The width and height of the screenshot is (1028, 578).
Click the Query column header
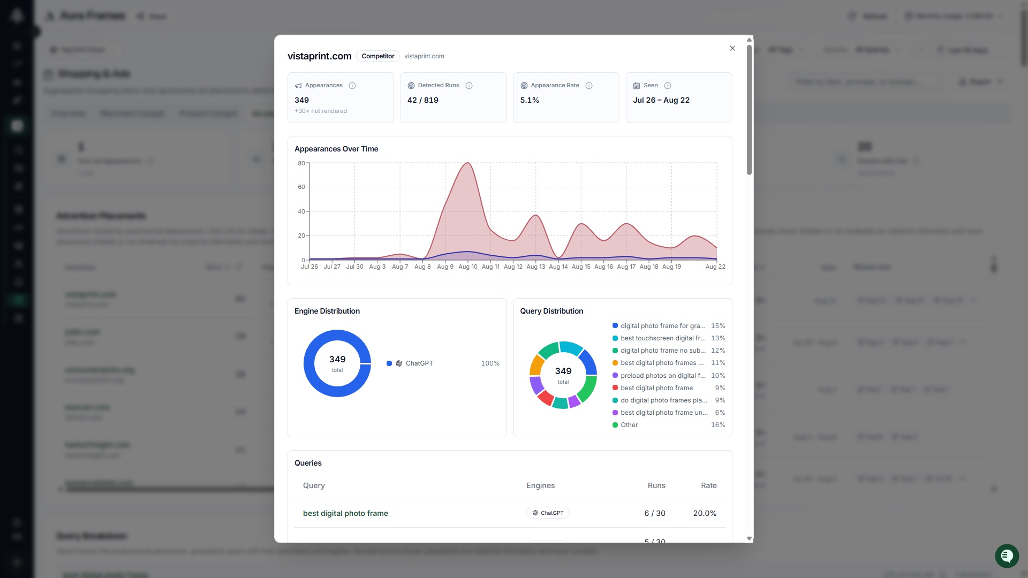tap(314, 485)
